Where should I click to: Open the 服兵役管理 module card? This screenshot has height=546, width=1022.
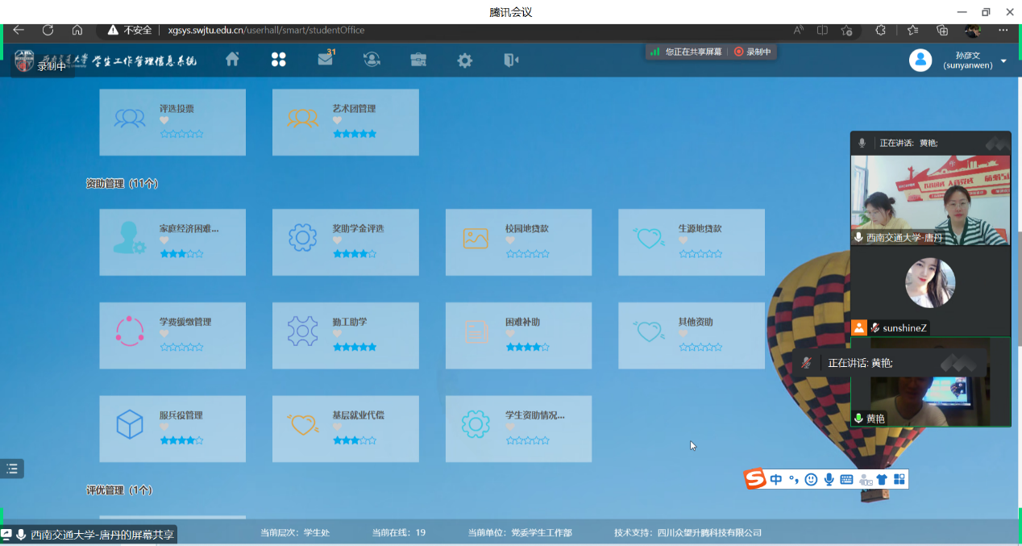172,427
